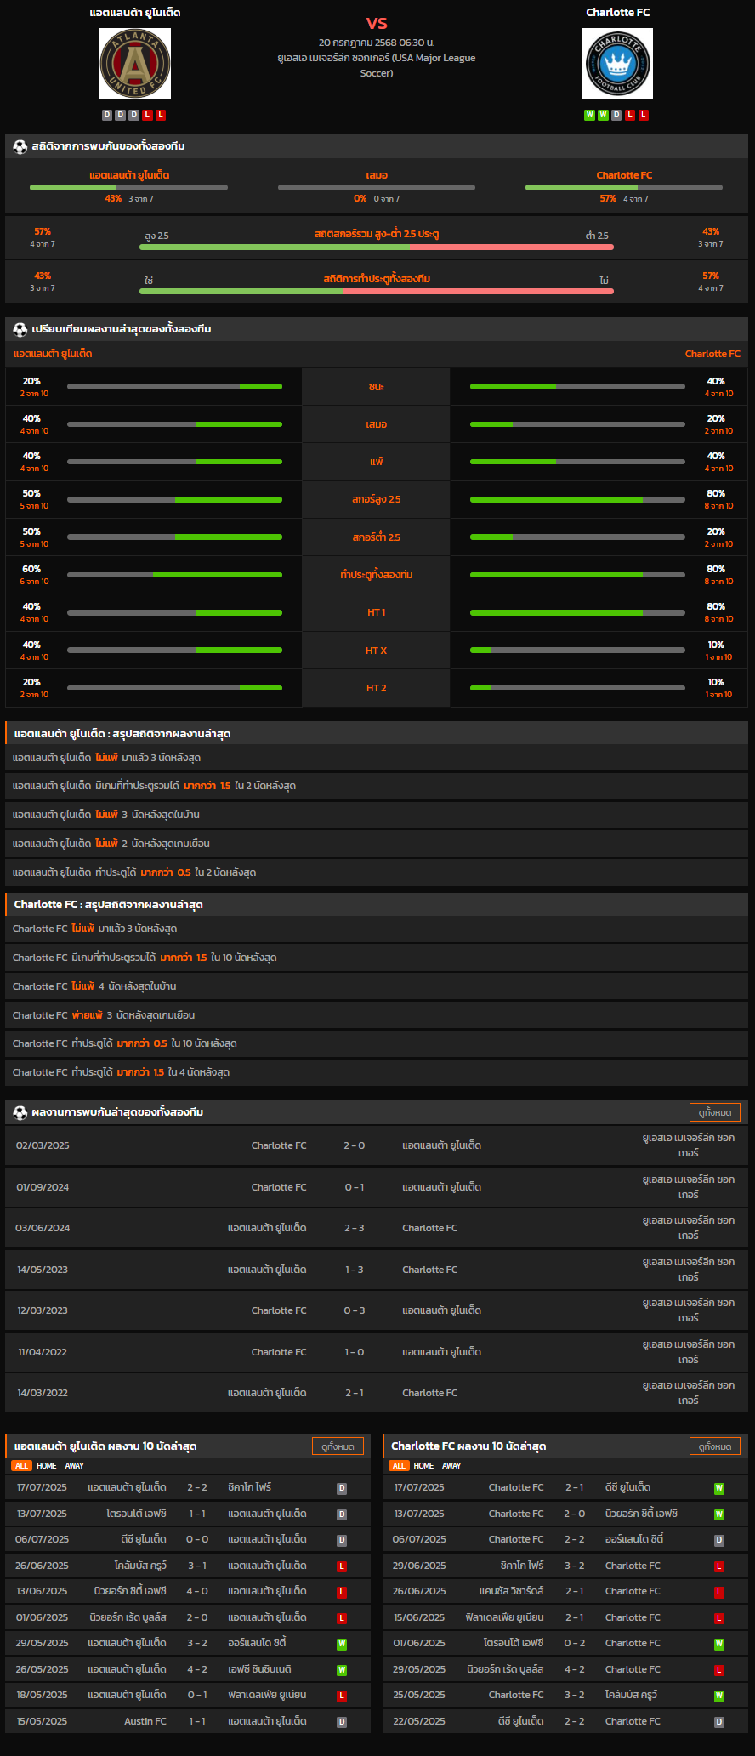Click L badge on Atlanta's 18/05/2025 0-1 row
This screenshot has width=755, height=1756.
tap(342, 1696)
